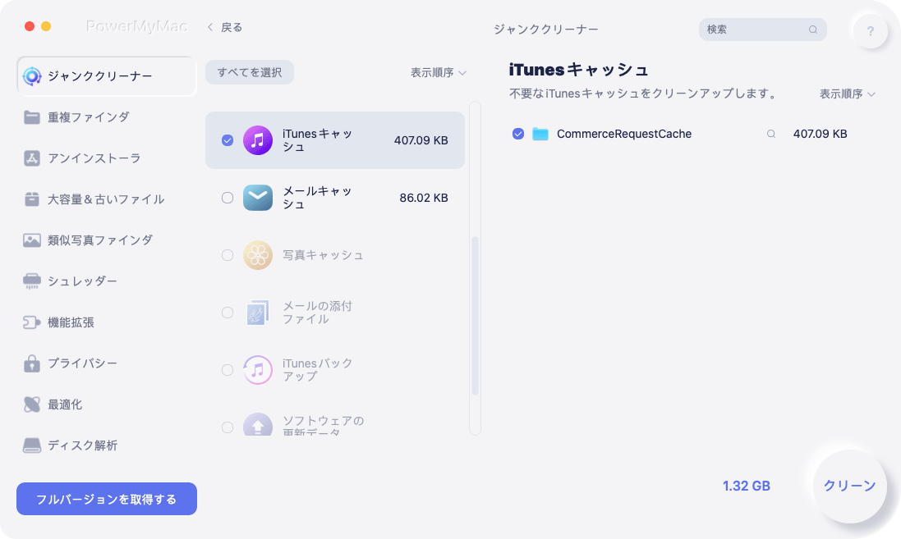The image size is (901, 539).
Task: Check the iTunesバックアップ checkbox
Action: pyautogui.click(x=228, y=370)
